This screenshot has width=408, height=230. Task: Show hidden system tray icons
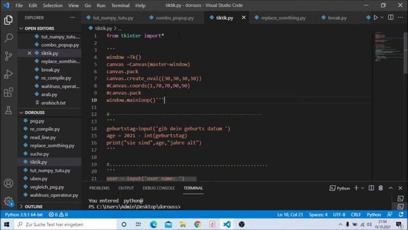pyautogui.click(x=340, y=224)
